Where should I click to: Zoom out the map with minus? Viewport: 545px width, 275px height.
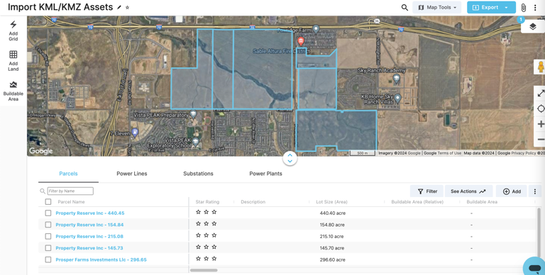(541, 140)
